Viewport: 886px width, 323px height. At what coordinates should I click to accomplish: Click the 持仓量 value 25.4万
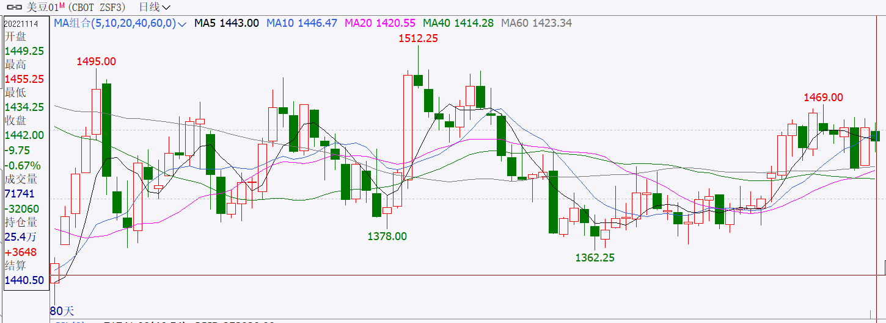point(20,237)
